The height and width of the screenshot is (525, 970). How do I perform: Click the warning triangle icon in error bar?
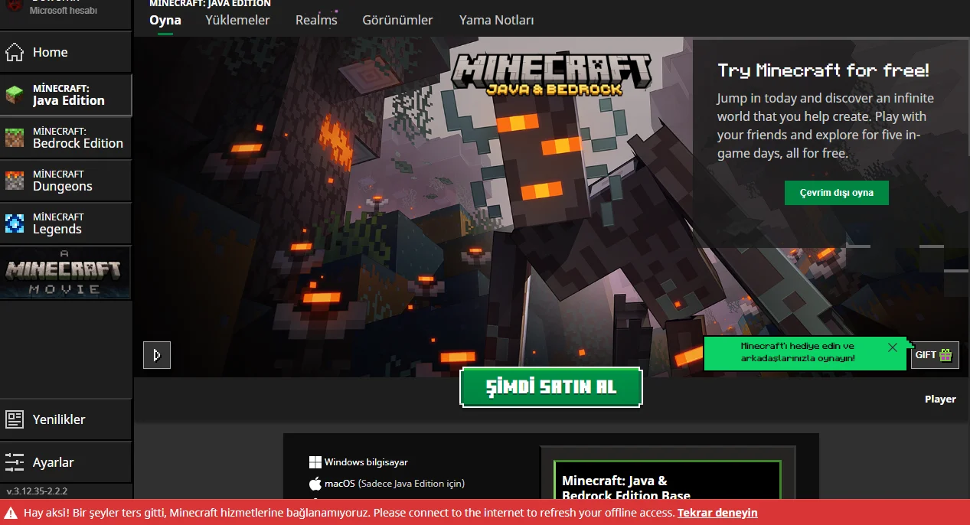12,513
